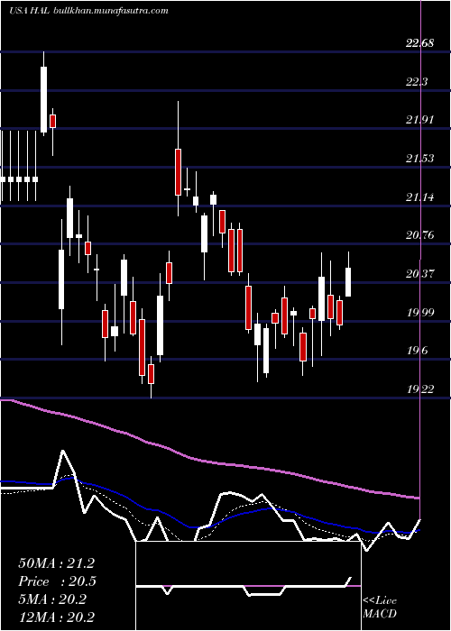
Task: Click the 22.68 price axis label
Action: [x=420, y=43]
